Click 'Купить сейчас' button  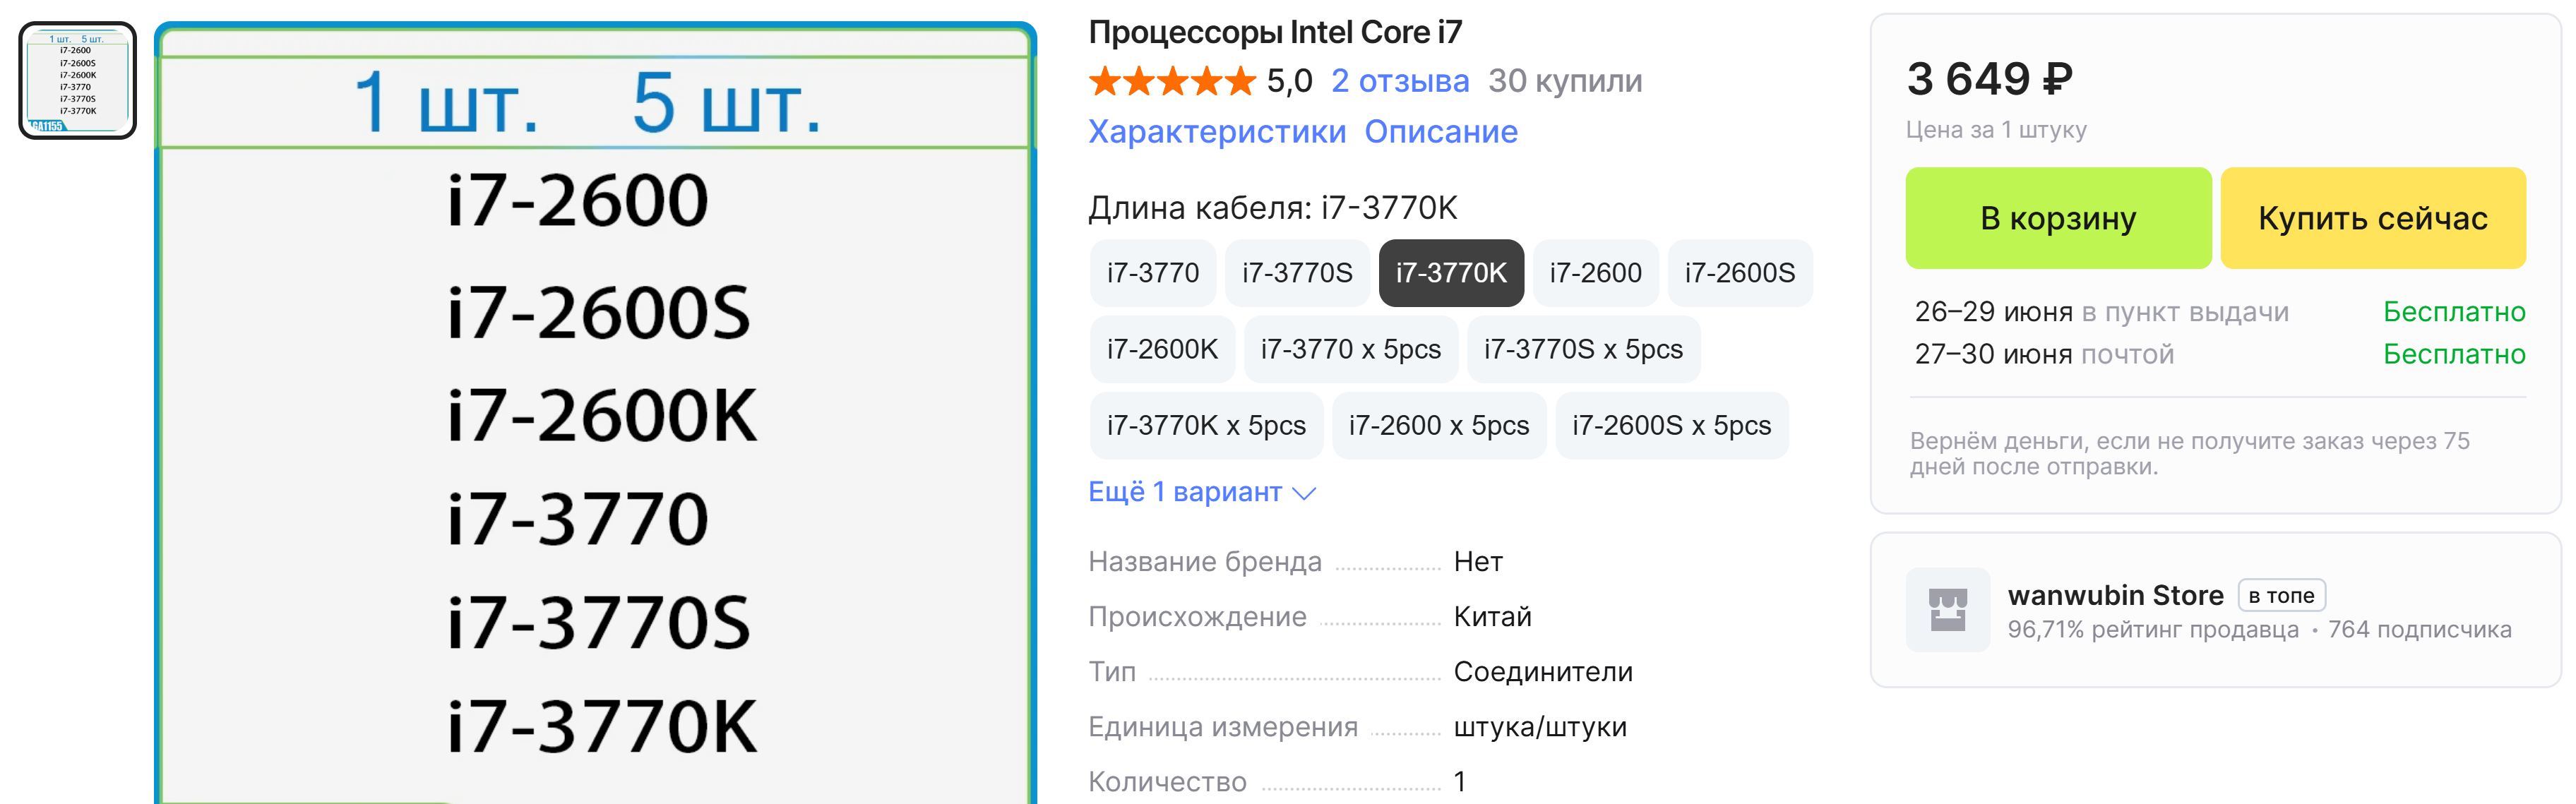2373,218
